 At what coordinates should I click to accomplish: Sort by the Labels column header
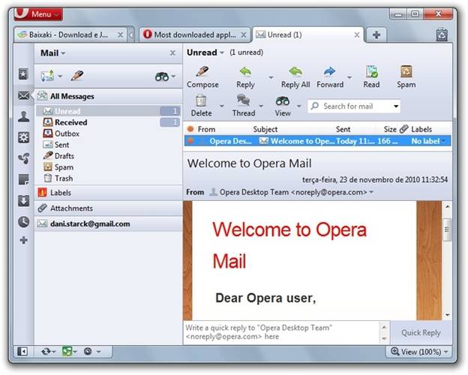[x=421, y=129]
